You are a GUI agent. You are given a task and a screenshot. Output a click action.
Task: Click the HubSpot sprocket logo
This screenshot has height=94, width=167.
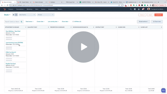coord(5,9)
